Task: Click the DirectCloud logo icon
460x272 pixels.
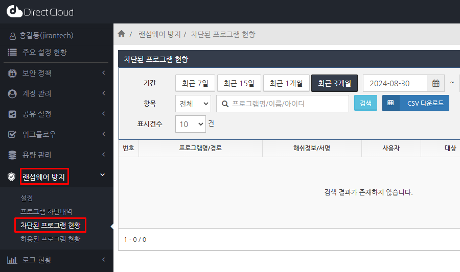Action: coord(15,12)
